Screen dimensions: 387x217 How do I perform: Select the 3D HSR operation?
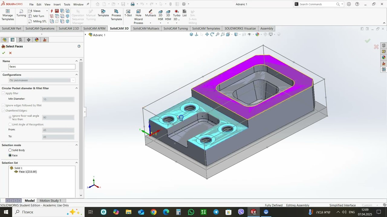point(161,15)
